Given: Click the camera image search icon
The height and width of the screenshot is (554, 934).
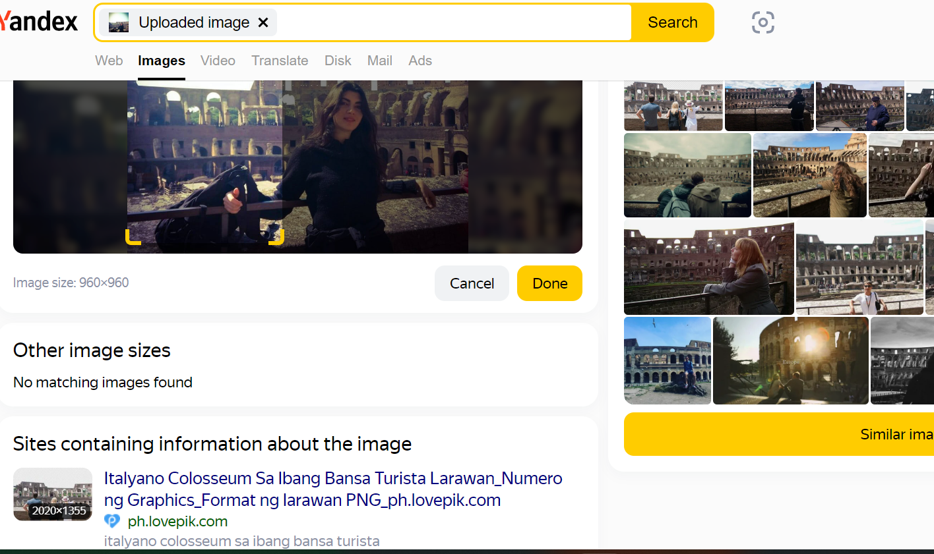Looking at the screenshot, I should [x=763, y=22].
